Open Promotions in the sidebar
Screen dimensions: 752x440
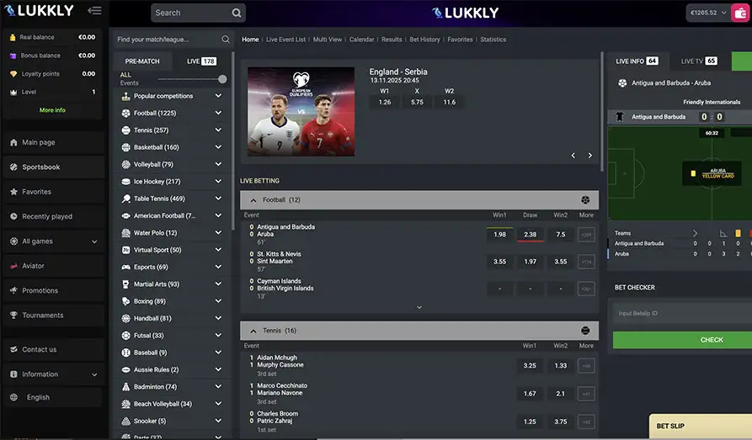tap(53, 290)
